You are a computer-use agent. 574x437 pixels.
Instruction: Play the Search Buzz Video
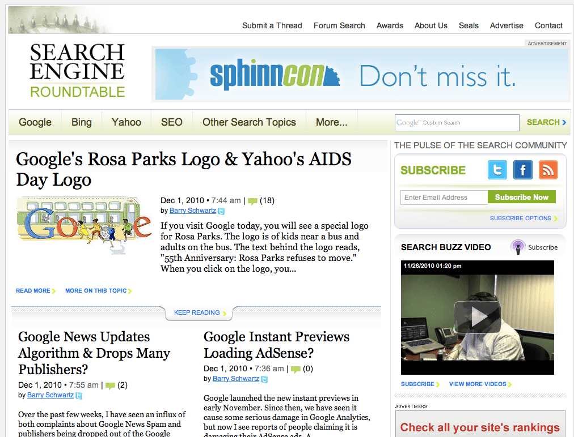[x=478, y=317]
